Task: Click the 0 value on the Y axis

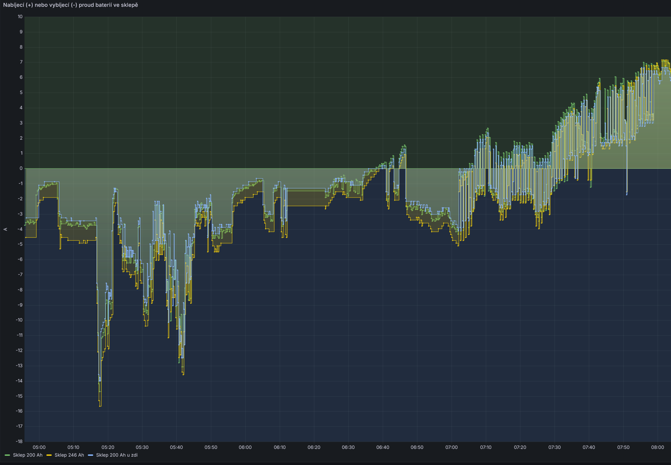Action: [21, 168]
